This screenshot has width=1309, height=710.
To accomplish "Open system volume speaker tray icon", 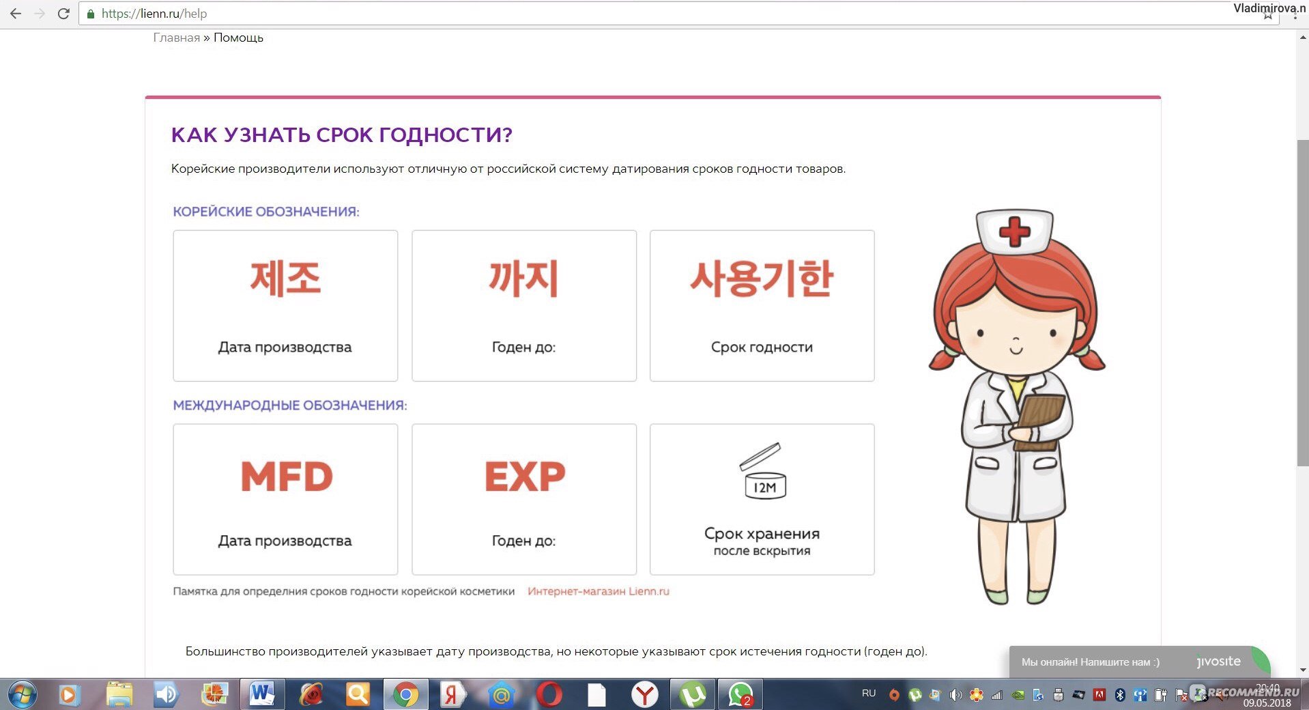I will pos(955,695).
